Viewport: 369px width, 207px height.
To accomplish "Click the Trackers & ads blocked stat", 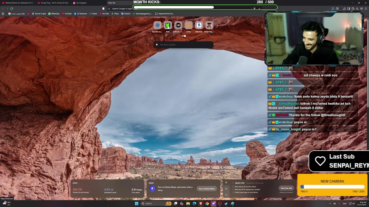I will tap(81, 191).
